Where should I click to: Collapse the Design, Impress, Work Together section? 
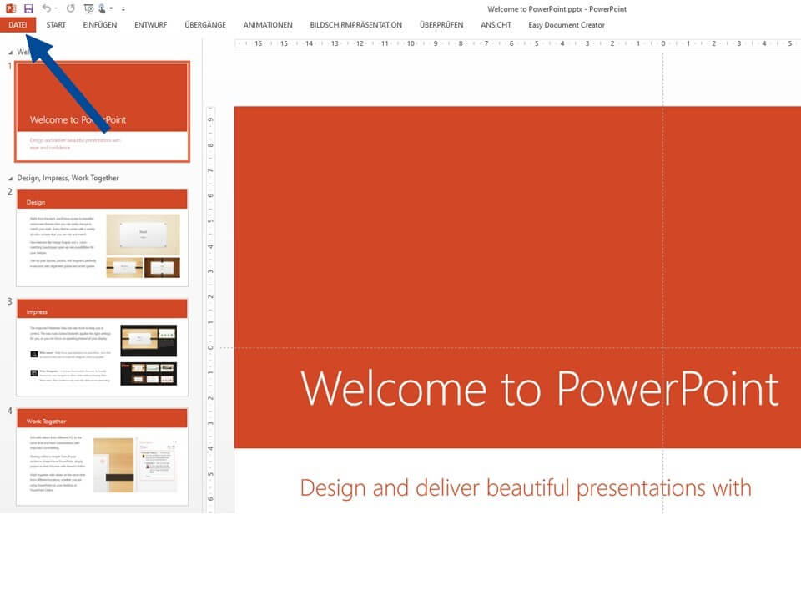[10, 179]
